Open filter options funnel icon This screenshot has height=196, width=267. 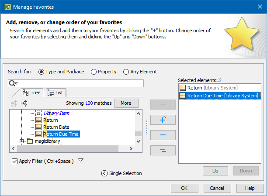click(80, 161)
